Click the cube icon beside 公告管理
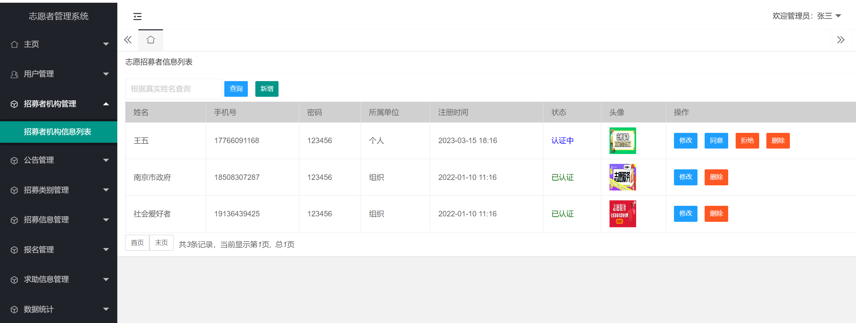856x323 pixels. click(x=14, y=160)
